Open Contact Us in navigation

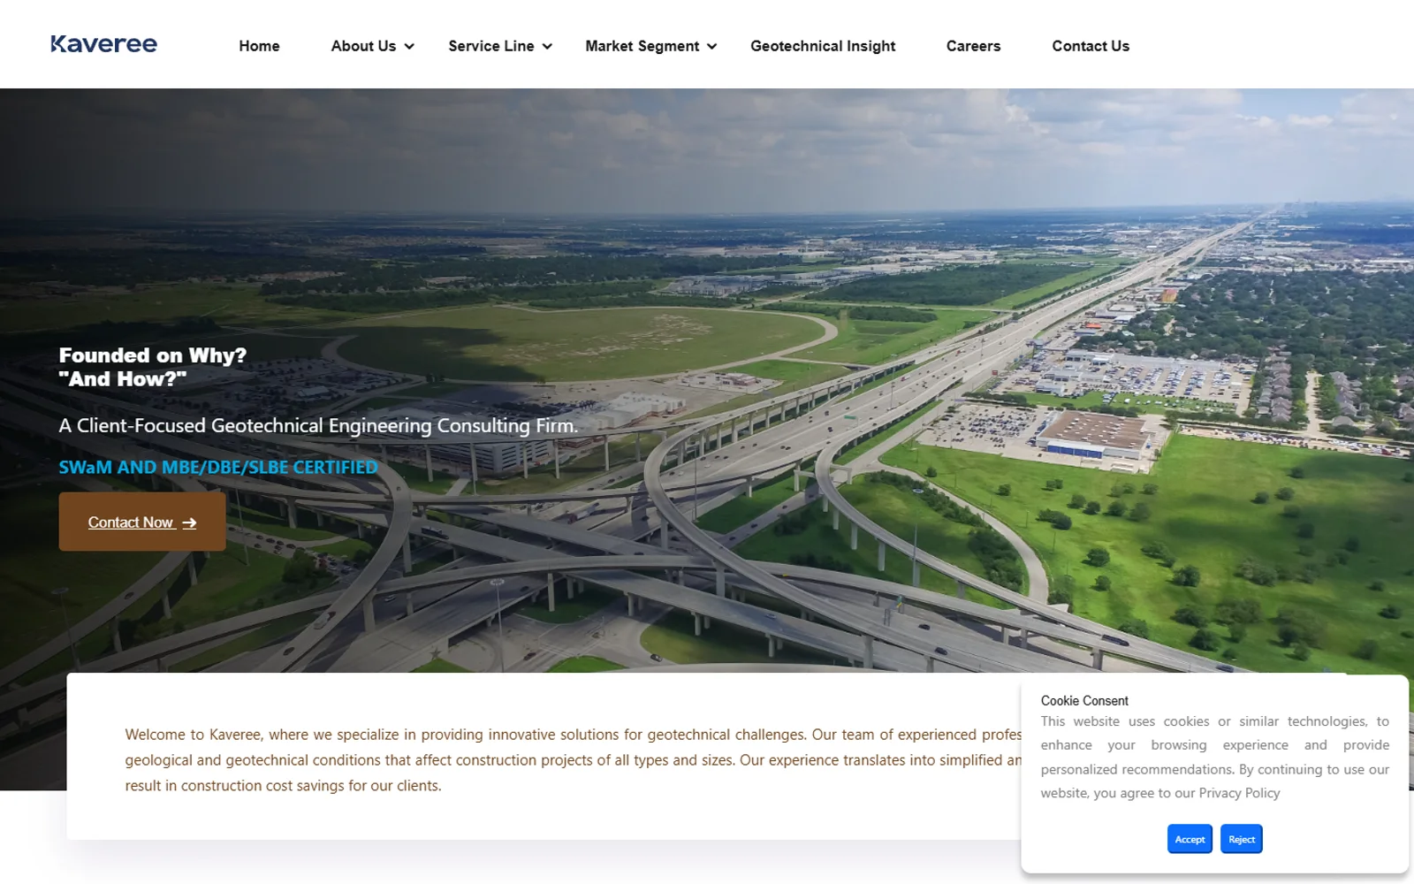(1091, 46)
